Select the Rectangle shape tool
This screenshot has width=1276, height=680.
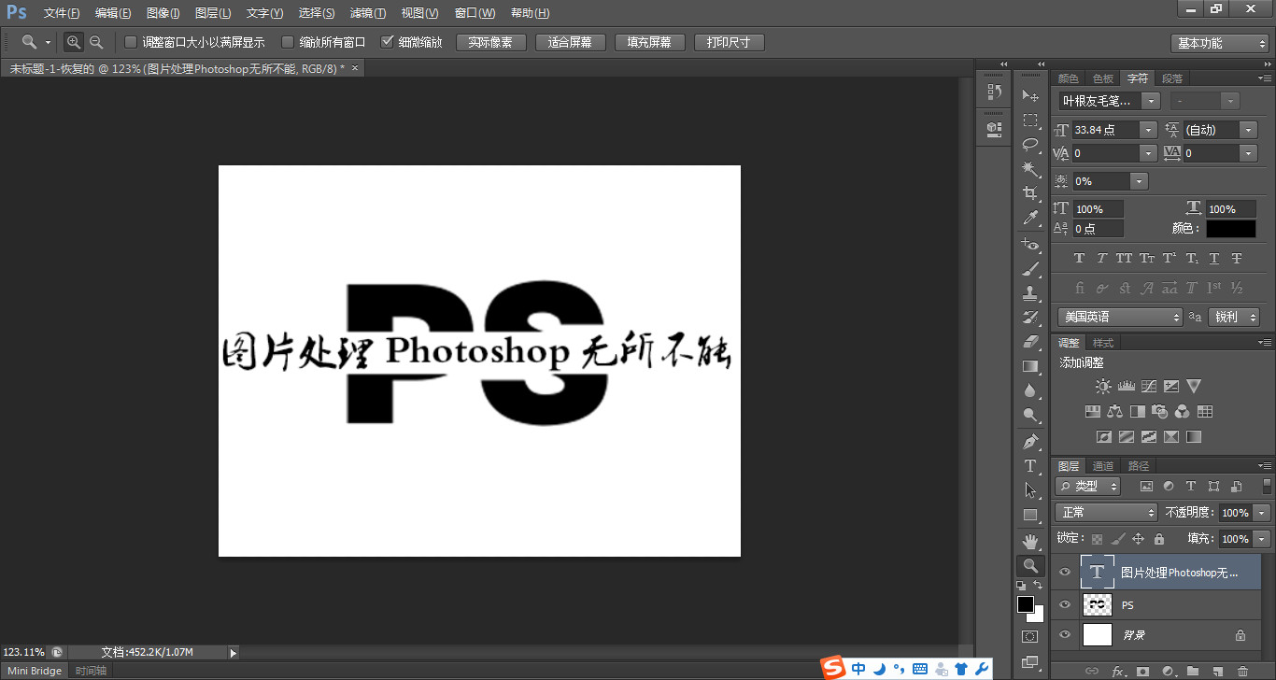(1030, 515)
